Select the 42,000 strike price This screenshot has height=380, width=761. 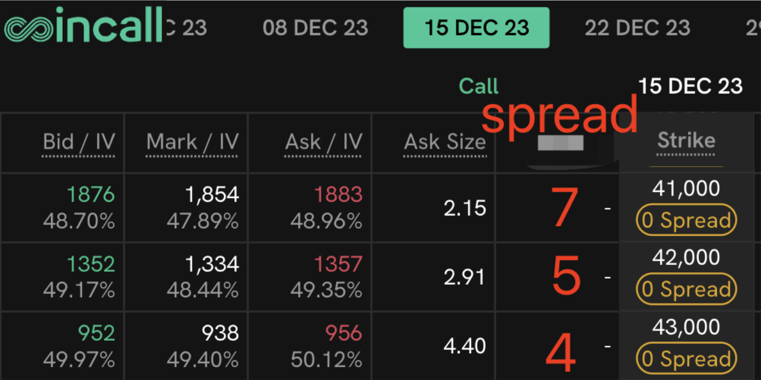pos(686,257)
